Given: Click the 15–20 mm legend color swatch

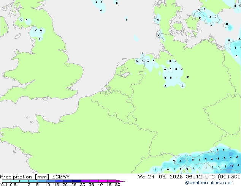Looking at the screenshot, I should click(x=59, y=181).
